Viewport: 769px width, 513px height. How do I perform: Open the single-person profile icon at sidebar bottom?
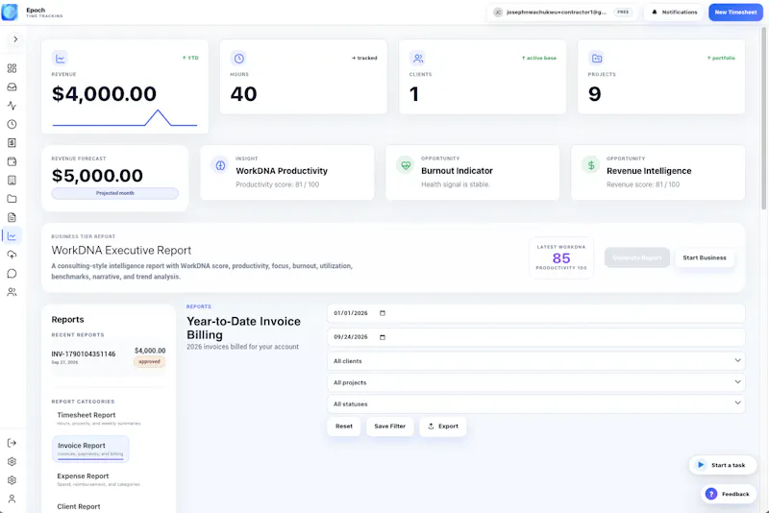click(x=12, y=499)
